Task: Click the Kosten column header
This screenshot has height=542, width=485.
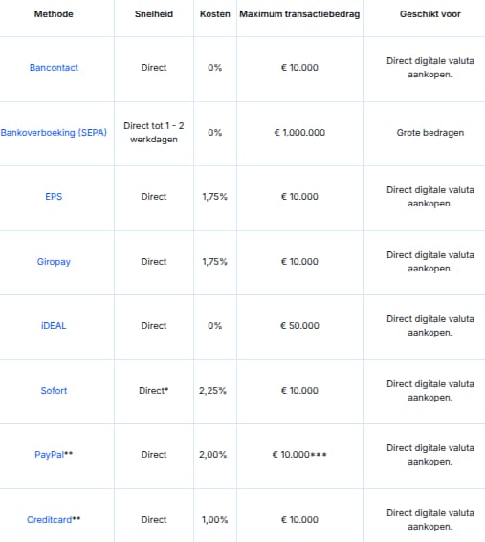Action: click(215, 14)
